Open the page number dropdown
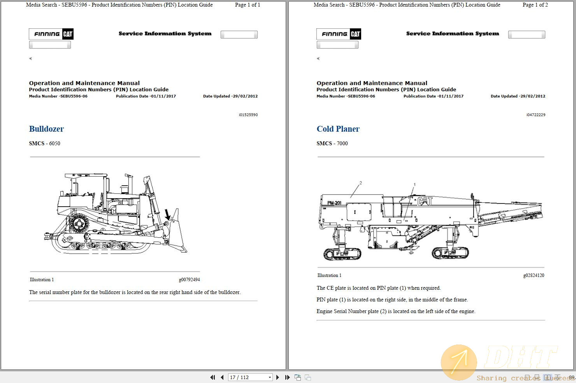Image resolution: width=576 pixels, height=383 pixels. [270, 377]
